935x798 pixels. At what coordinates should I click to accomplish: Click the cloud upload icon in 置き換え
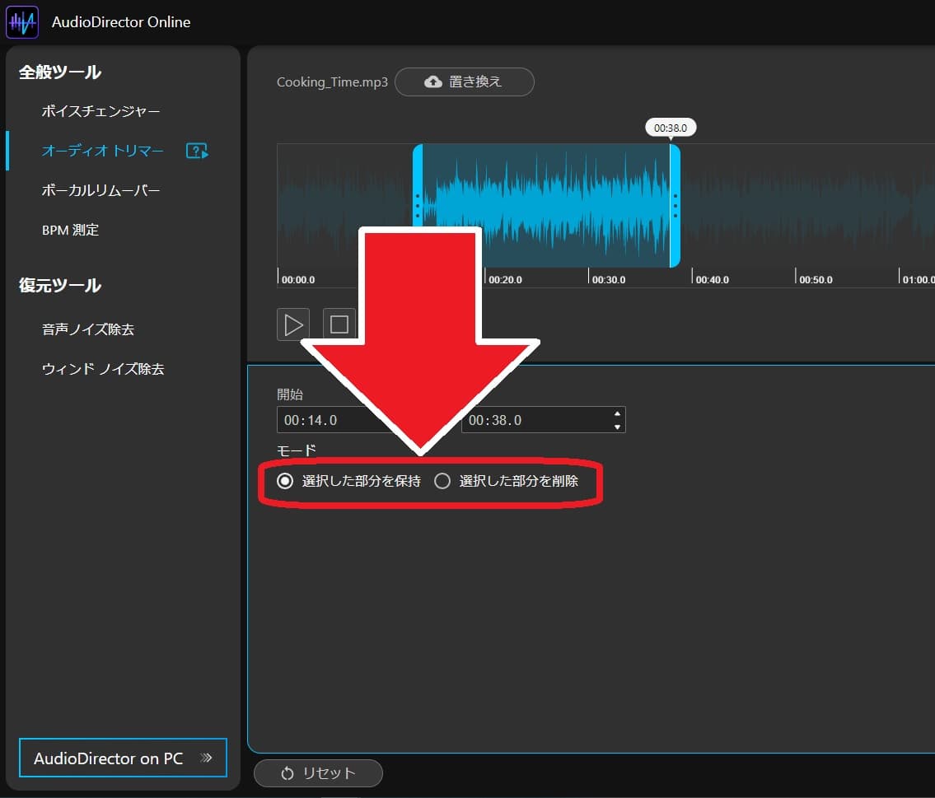click(x=433, y=82)
